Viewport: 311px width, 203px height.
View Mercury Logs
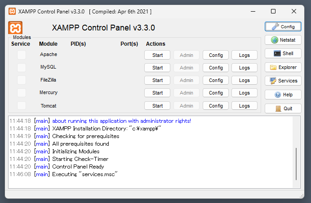tap(244, 93)
